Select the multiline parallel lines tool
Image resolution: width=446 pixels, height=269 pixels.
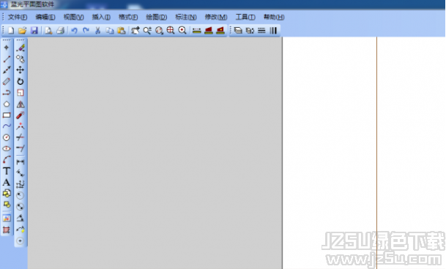click(7, 82)
